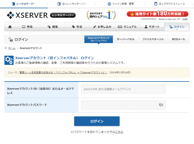Viewport: 194px width, 144px height.
Task: Select the WEBメール login tab
Action: pyautogui.click(x=178, y=39)
